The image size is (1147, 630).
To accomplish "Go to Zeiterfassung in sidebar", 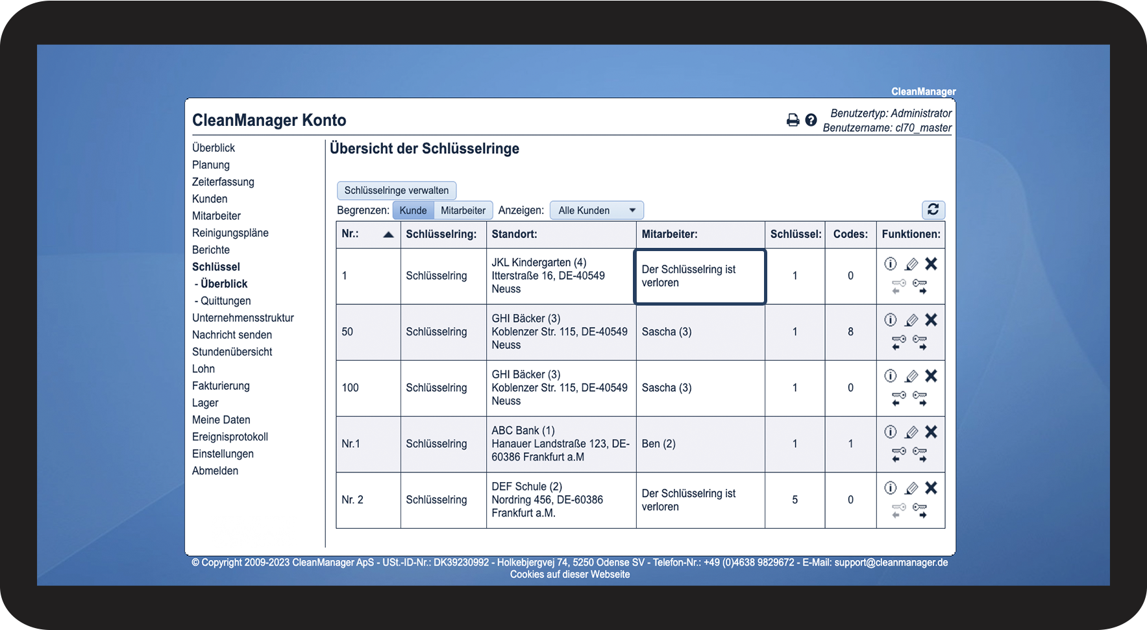I will [x=223, y=182].
